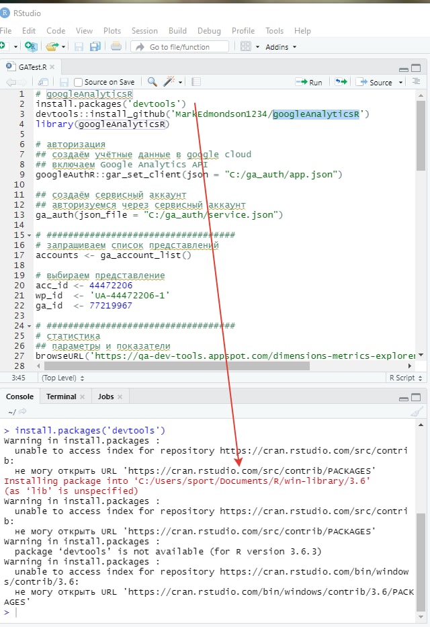Image resolution: width=430 pixels, height=627 pixels.
Task: Open the panes layout dropdown arrow
Action: [x=257, y=47]
